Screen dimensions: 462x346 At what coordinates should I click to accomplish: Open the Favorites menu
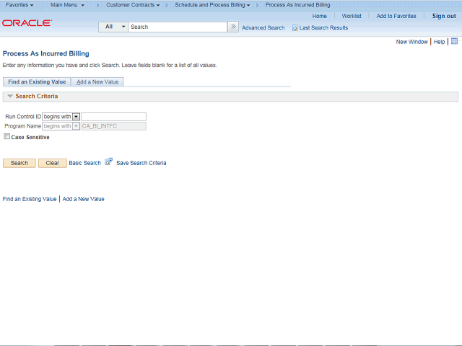tap(19, 5)
